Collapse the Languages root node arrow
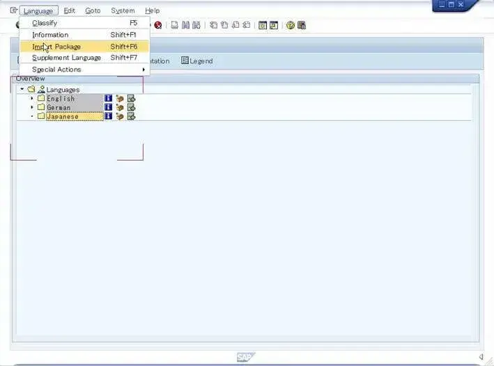Viewport: 494px width, 366px height. [x=22, y=89]
